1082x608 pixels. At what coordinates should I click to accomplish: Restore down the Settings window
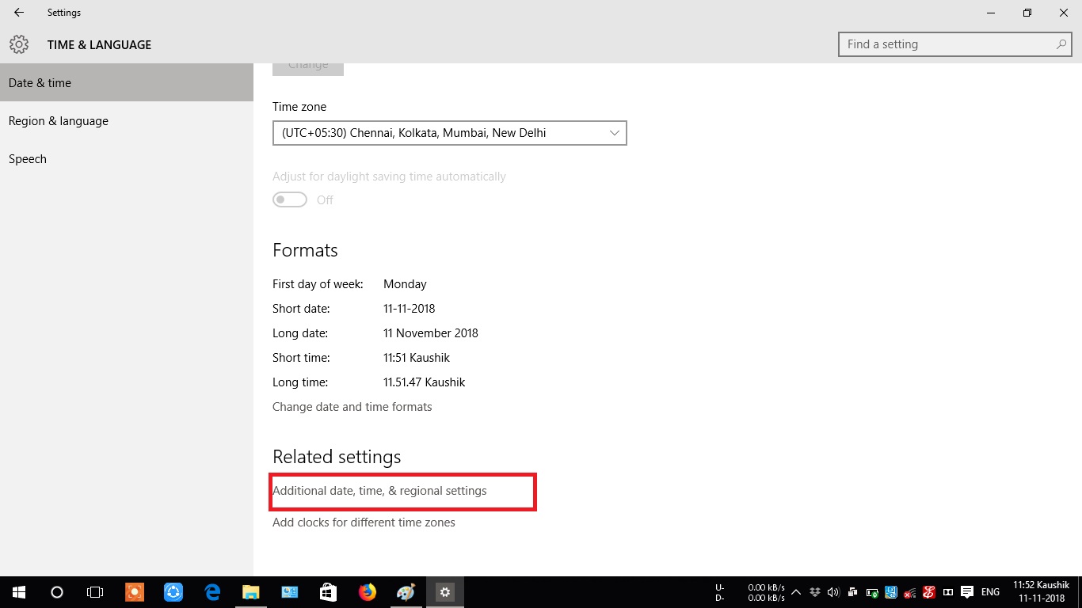[1027, 13]
